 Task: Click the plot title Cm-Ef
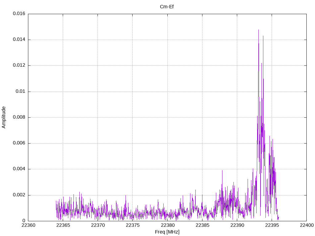point(167,6)
